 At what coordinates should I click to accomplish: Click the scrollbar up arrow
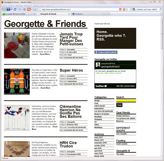click(162, 17)
